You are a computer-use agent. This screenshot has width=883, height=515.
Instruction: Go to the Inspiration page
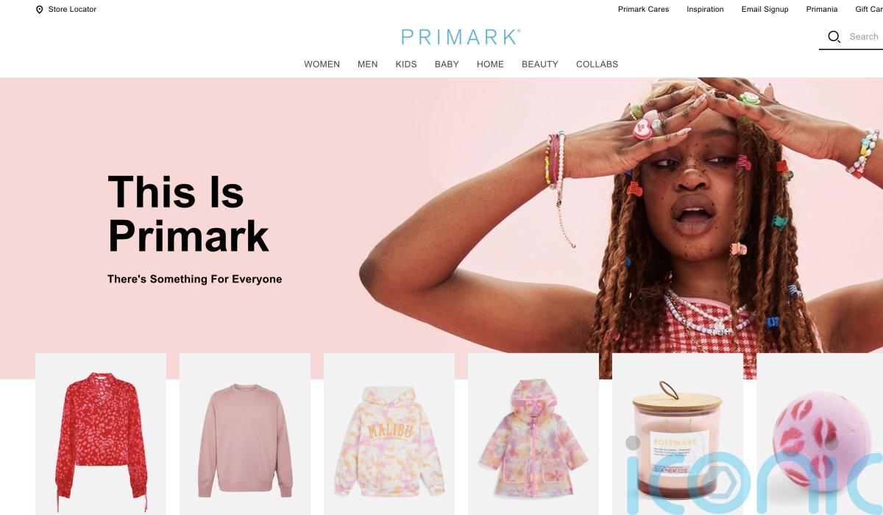point(705,10)
